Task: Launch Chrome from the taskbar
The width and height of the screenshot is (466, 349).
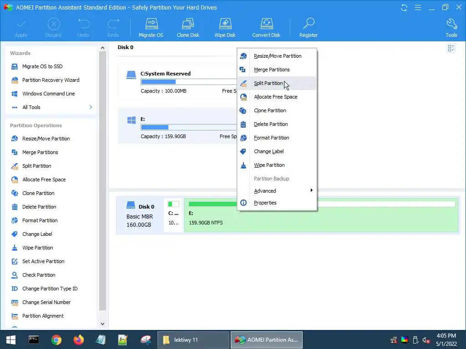Action: click(x=56, y=340)
